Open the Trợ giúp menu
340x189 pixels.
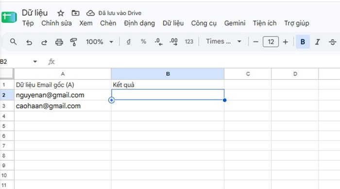[x=297, y=23]
